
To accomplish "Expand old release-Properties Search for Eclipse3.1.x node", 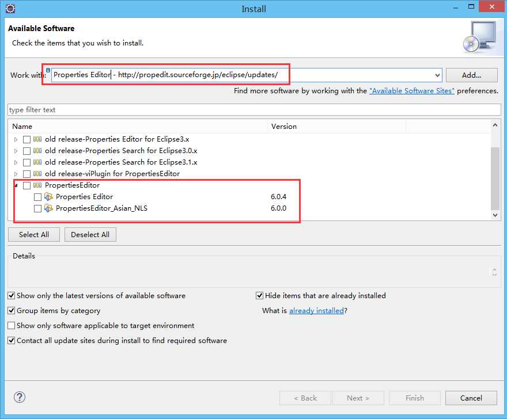I will 16,162.
